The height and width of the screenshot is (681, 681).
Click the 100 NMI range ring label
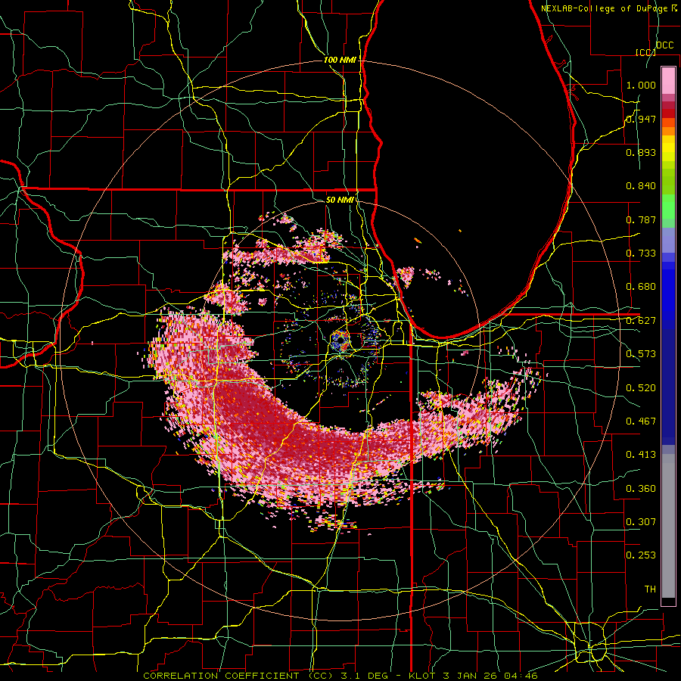click(x=340, y=60)
